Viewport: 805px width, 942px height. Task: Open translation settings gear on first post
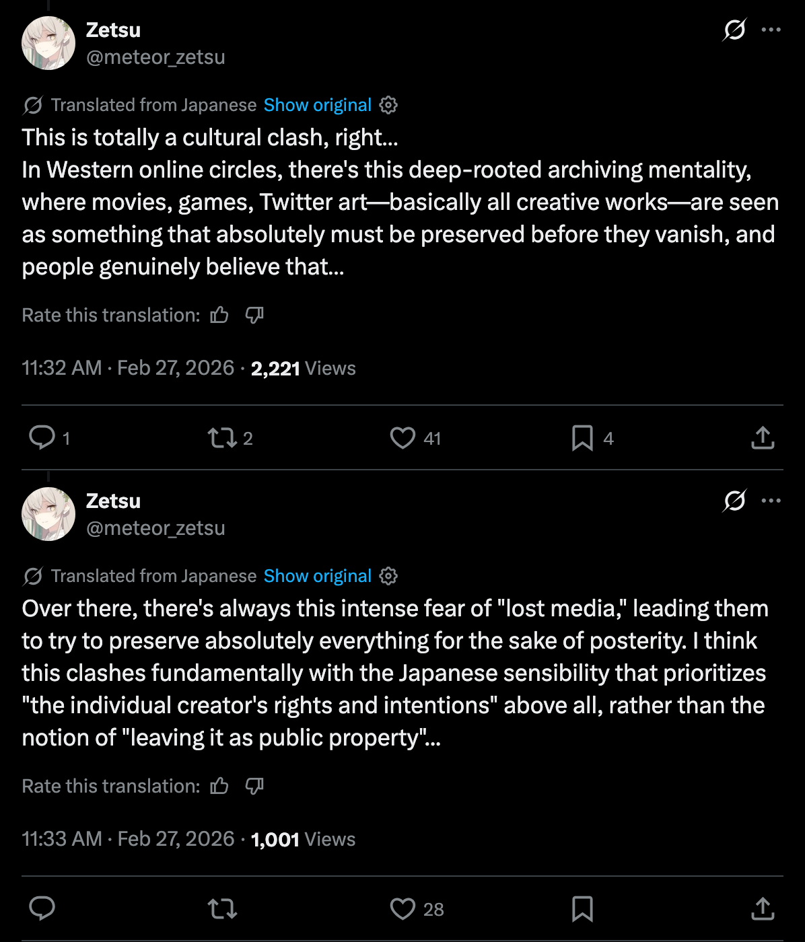(388, 105)
